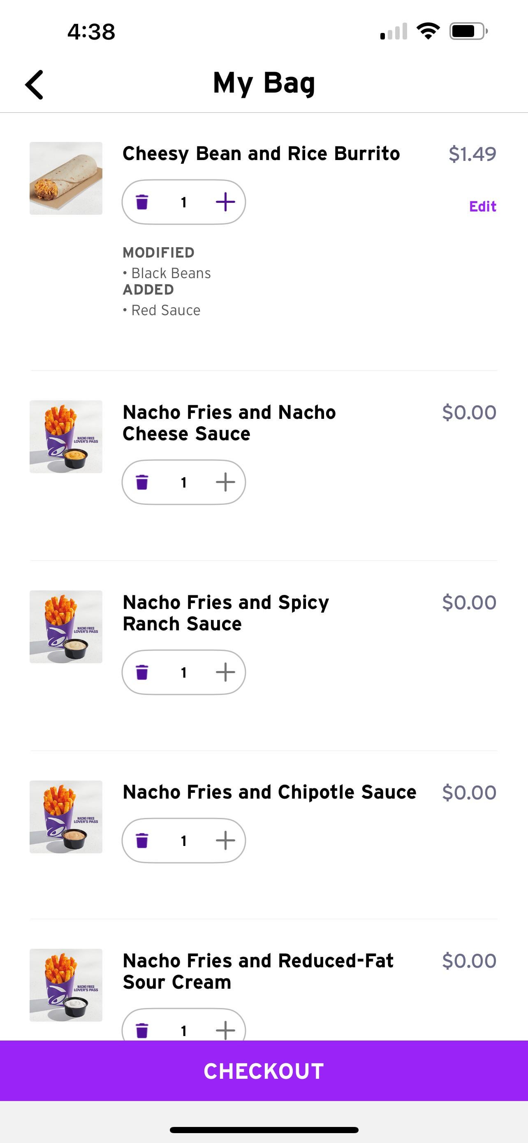This screenshot has height=1143, width=528.
Task: Increment the Nacho Fries and Chipotle Sauce quantity
Action: 225,841
